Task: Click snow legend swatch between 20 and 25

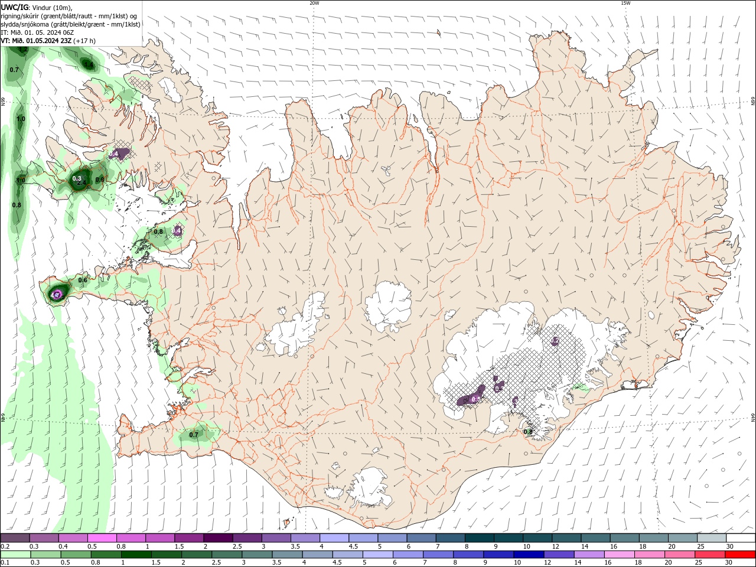Action: point(683,538)
